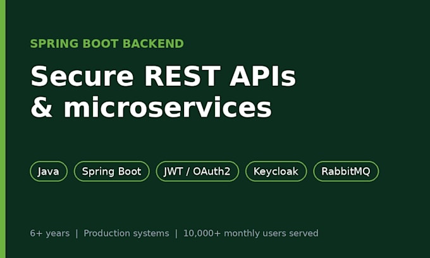Viewport: 430px width, 258px height.
Task: Click the 'Production systems' footer text
Action: coord(126,233)
